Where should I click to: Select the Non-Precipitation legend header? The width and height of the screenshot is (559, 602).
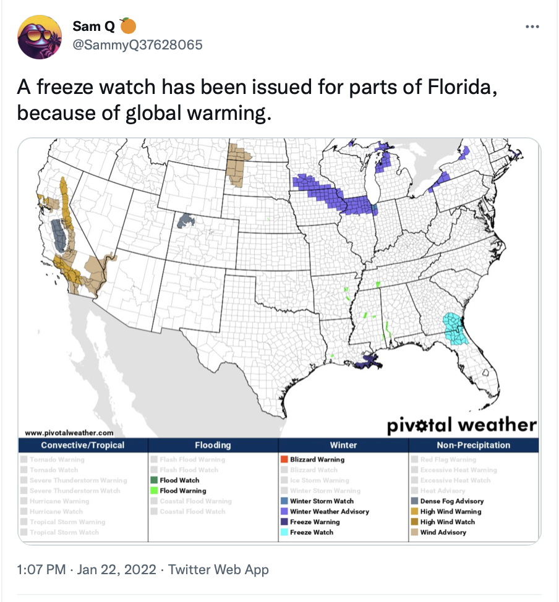(474, 445)
